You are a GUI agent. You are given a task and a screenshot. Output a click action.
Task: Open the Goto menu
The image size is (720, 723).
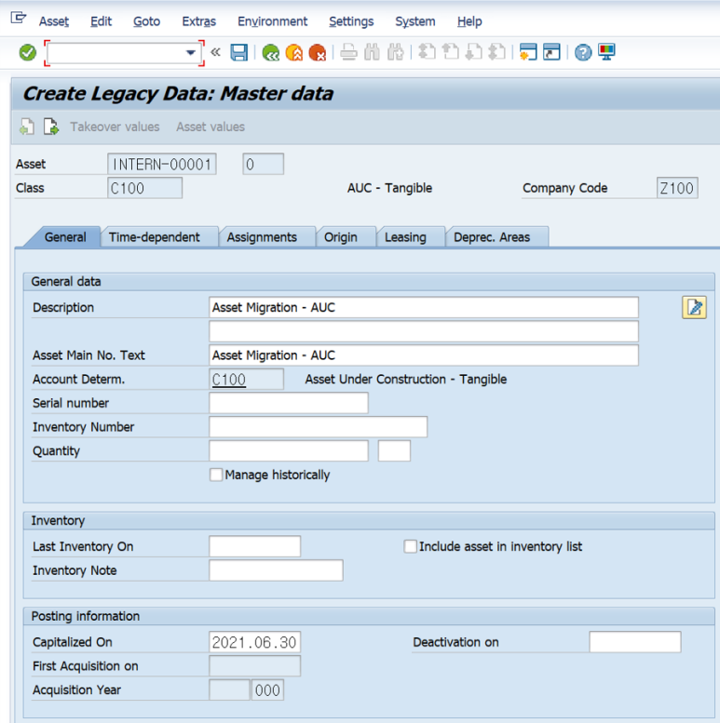tap(147, 21)
